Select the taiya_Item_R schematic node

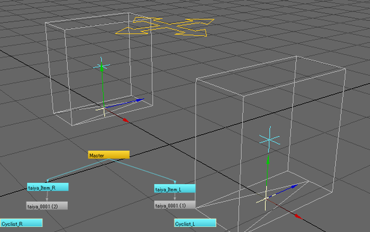pos(48,187)
